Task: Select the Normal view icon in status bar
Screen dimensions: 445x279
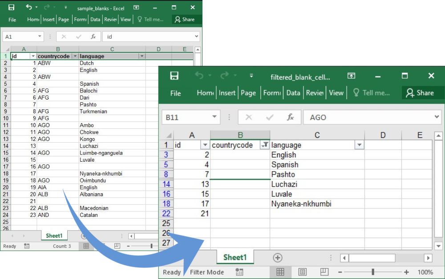Action: click(x=281, y=271)
